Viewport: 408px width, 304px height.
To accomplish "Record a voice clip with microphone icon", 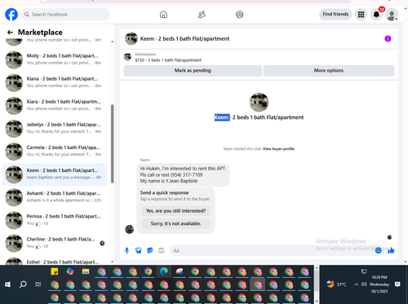I will click(x=126, y=250).
